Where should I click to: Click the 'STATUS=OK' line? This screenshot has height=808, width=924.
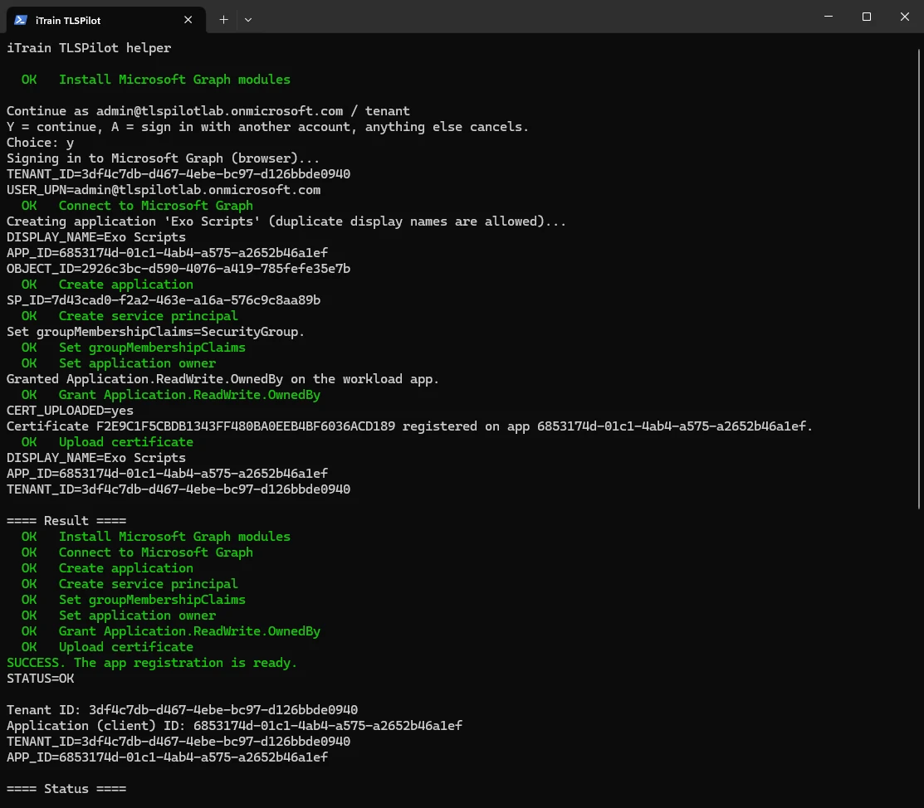pyautogui.click(x=41, y=679)
